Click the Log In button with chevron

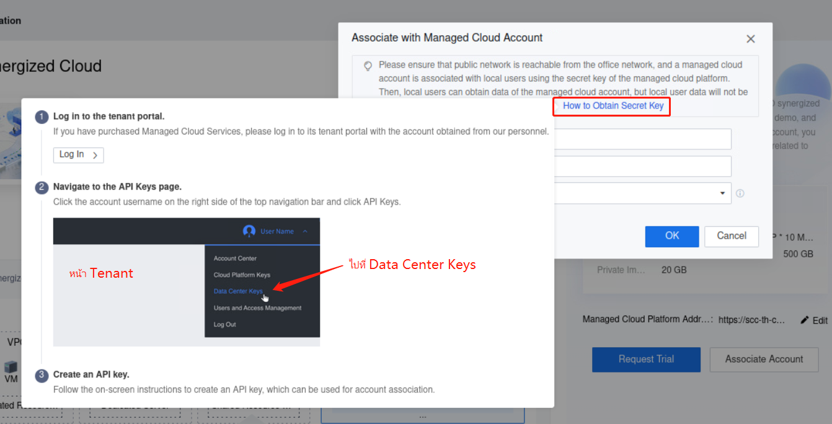click(78, 155)
